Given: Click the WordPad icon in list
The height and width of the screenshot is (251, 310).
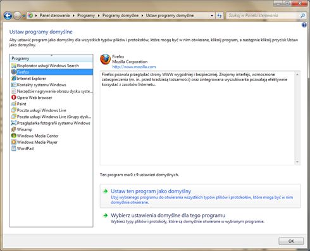Looking at the screenshot, I should (x=14, y=148).
